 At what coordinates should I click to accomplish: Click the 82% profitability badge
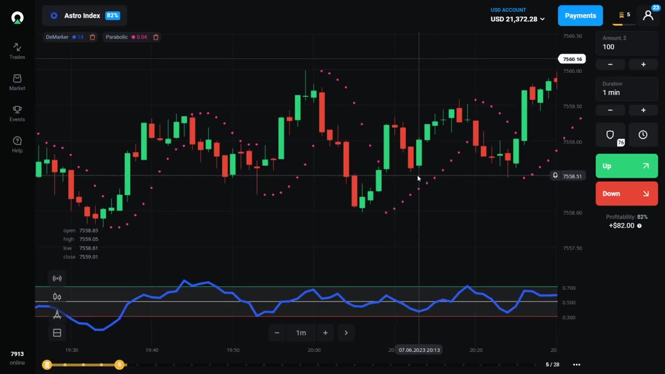[x=112, y=16]
